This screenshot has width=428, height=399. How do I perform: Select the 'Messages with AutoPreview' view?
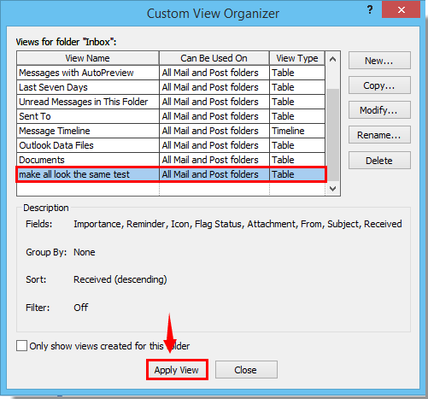[171, 73]
